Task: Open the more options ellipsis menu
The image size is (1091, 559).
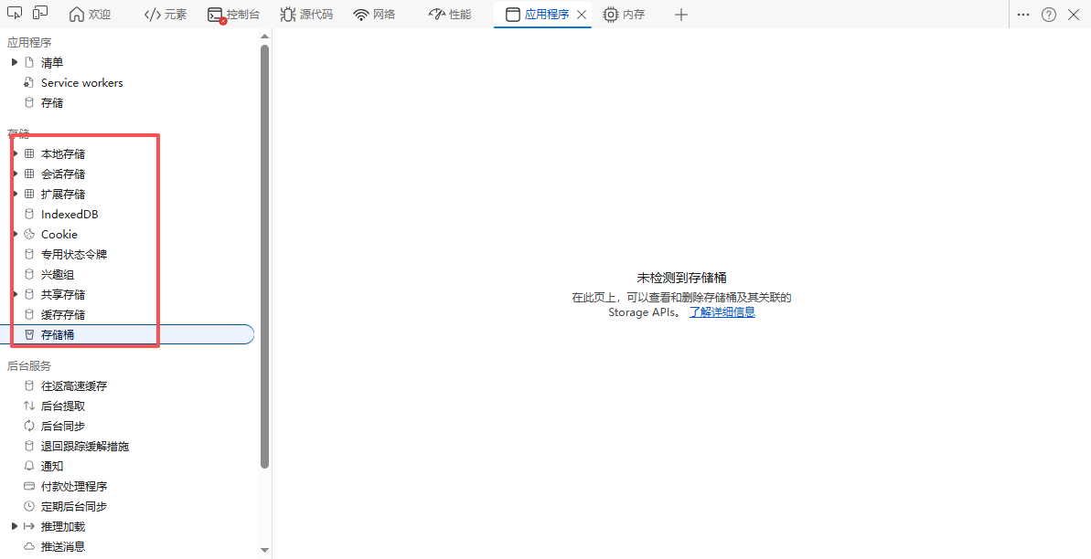Action: (x=1023, y=15)
